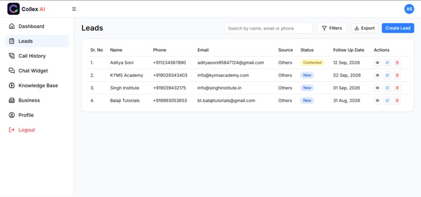Edit the KYMS Academy lead
421x197 pixels.
point(387,76)
